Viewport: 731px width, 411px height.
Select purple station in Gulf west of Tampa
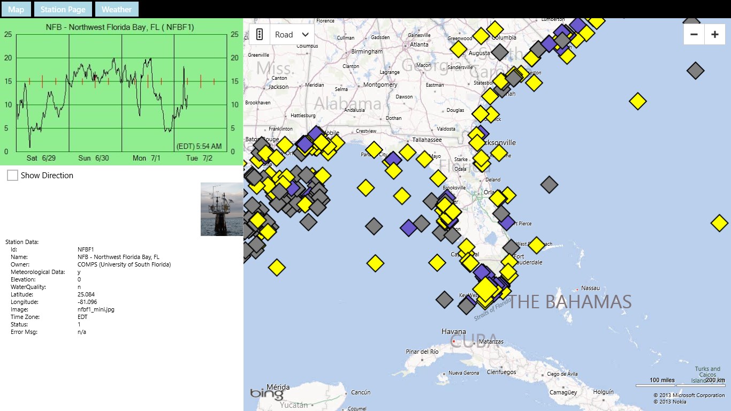(409, 227)
